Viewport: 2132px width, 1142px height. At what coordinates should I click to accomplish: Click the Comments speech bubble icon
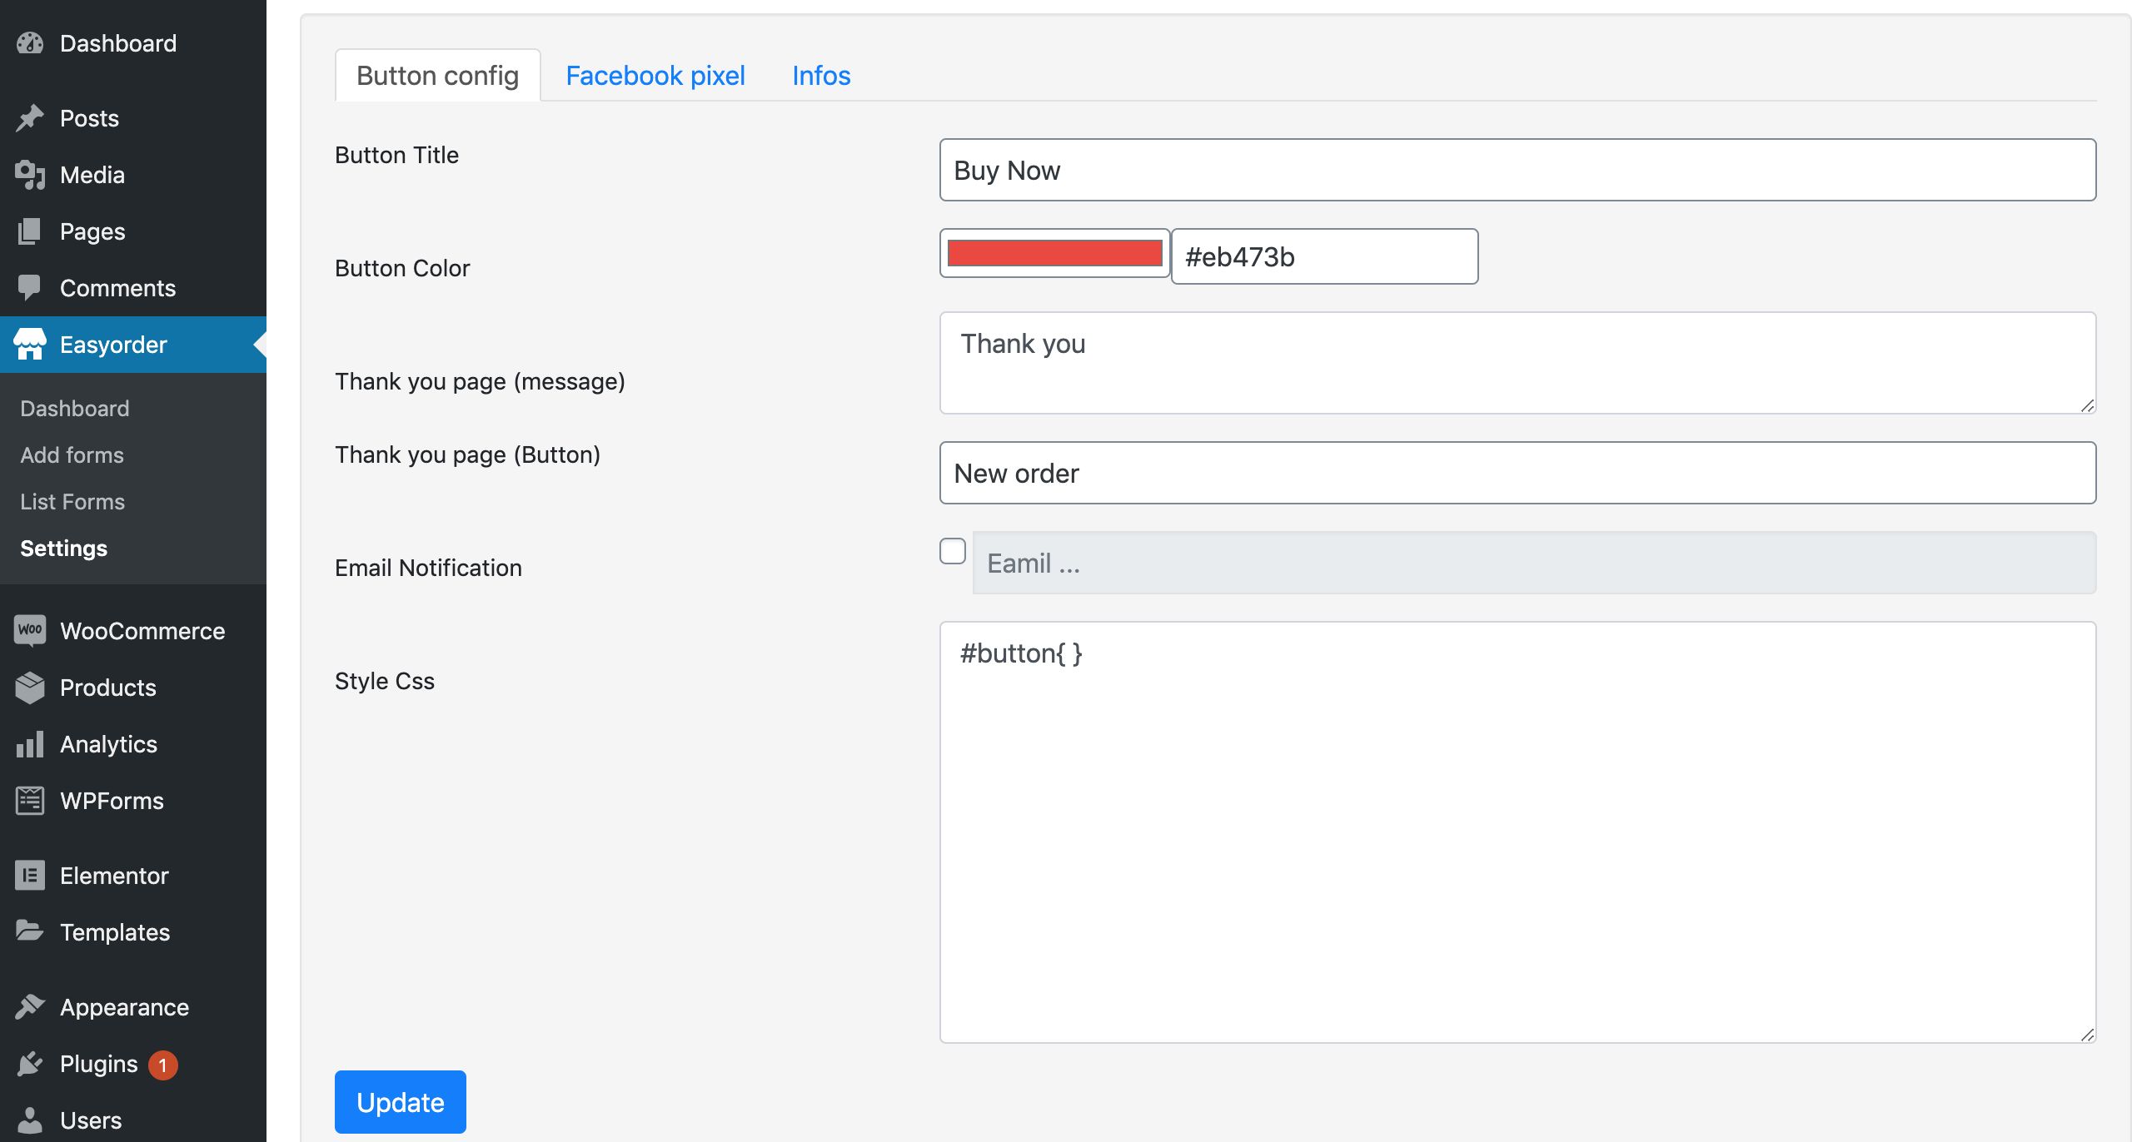click(30, 288)
